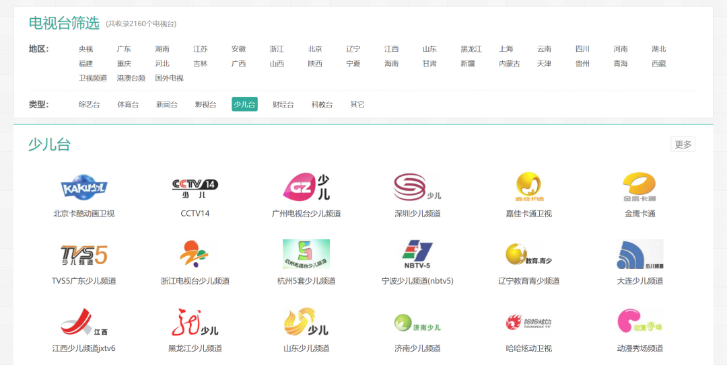This screenshot has height=365, width=727.
Task: Open the 辽宁教育青少 channel logo
Action: 529,254
